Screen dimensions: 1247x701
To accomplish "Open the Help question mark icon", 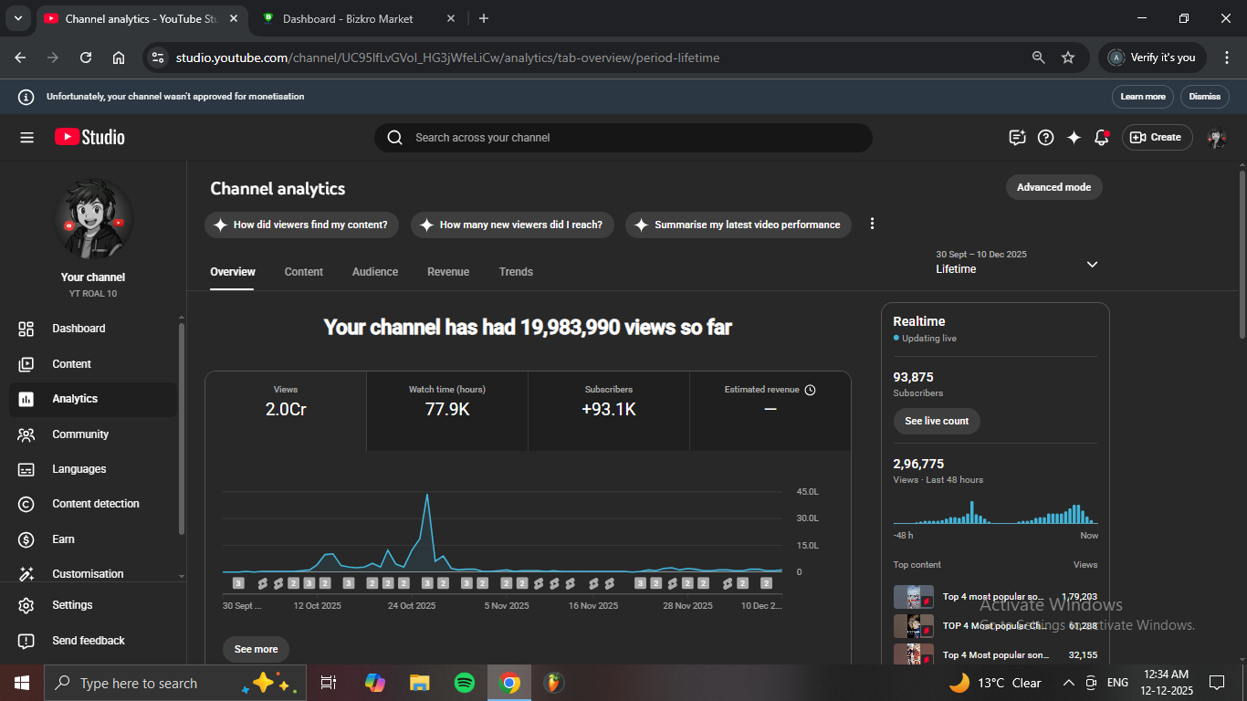I will click(x=1046, y=138).
